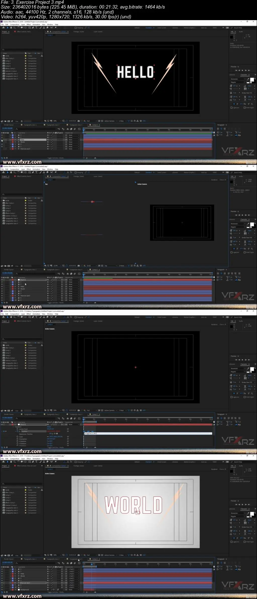Click the snapshot camera icon below the HELLO viewer
This screenshot has height=599, width=257.
[x=79, y=121]
